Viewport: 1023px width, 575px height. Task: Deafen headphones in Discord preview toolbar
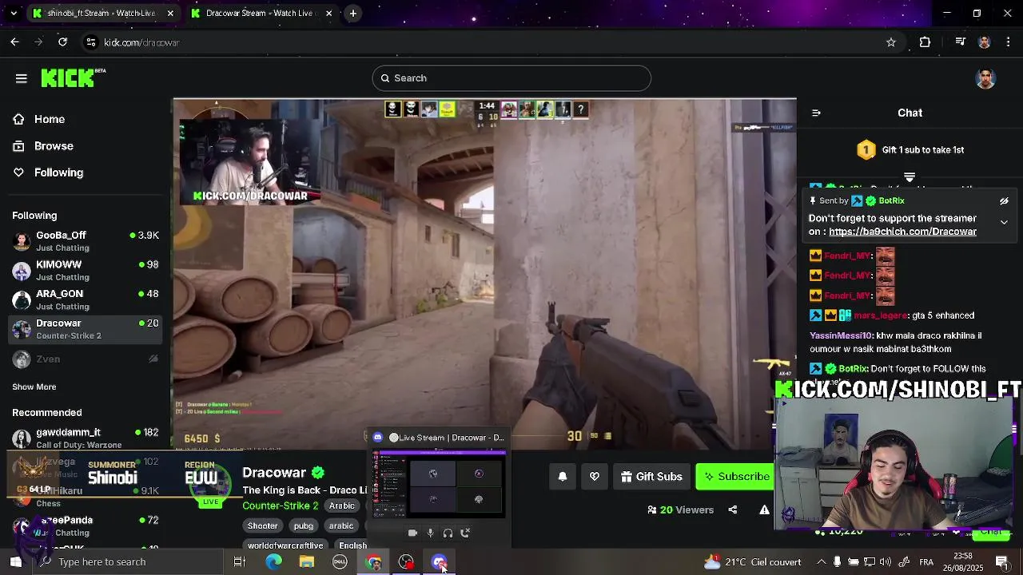coord(448,533)
